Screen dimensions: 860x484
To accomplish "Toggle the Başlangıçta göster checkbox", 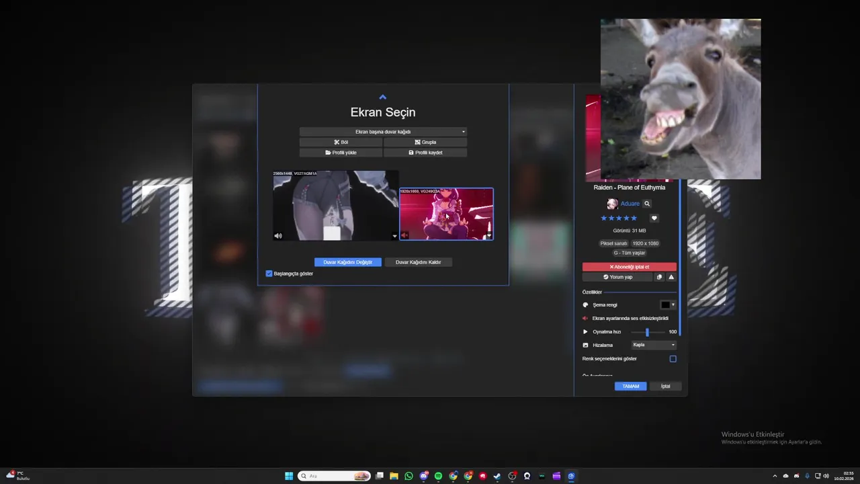I will point(269,274).
